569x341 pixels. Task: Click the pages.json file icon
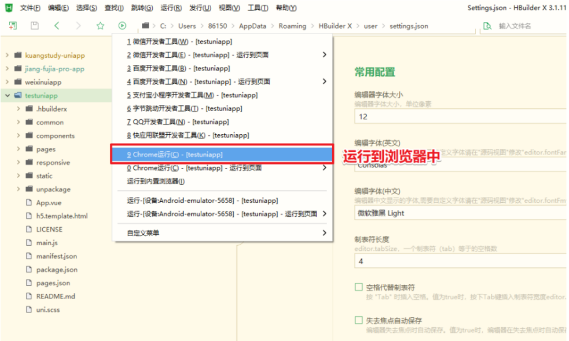[x=29, y=283]
